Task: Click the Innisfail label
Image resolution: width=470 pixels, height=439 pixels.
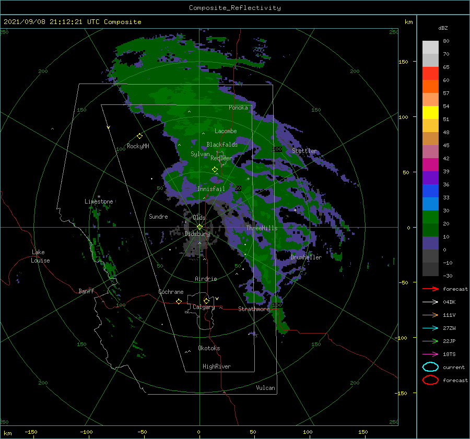Action: (211, 189)
